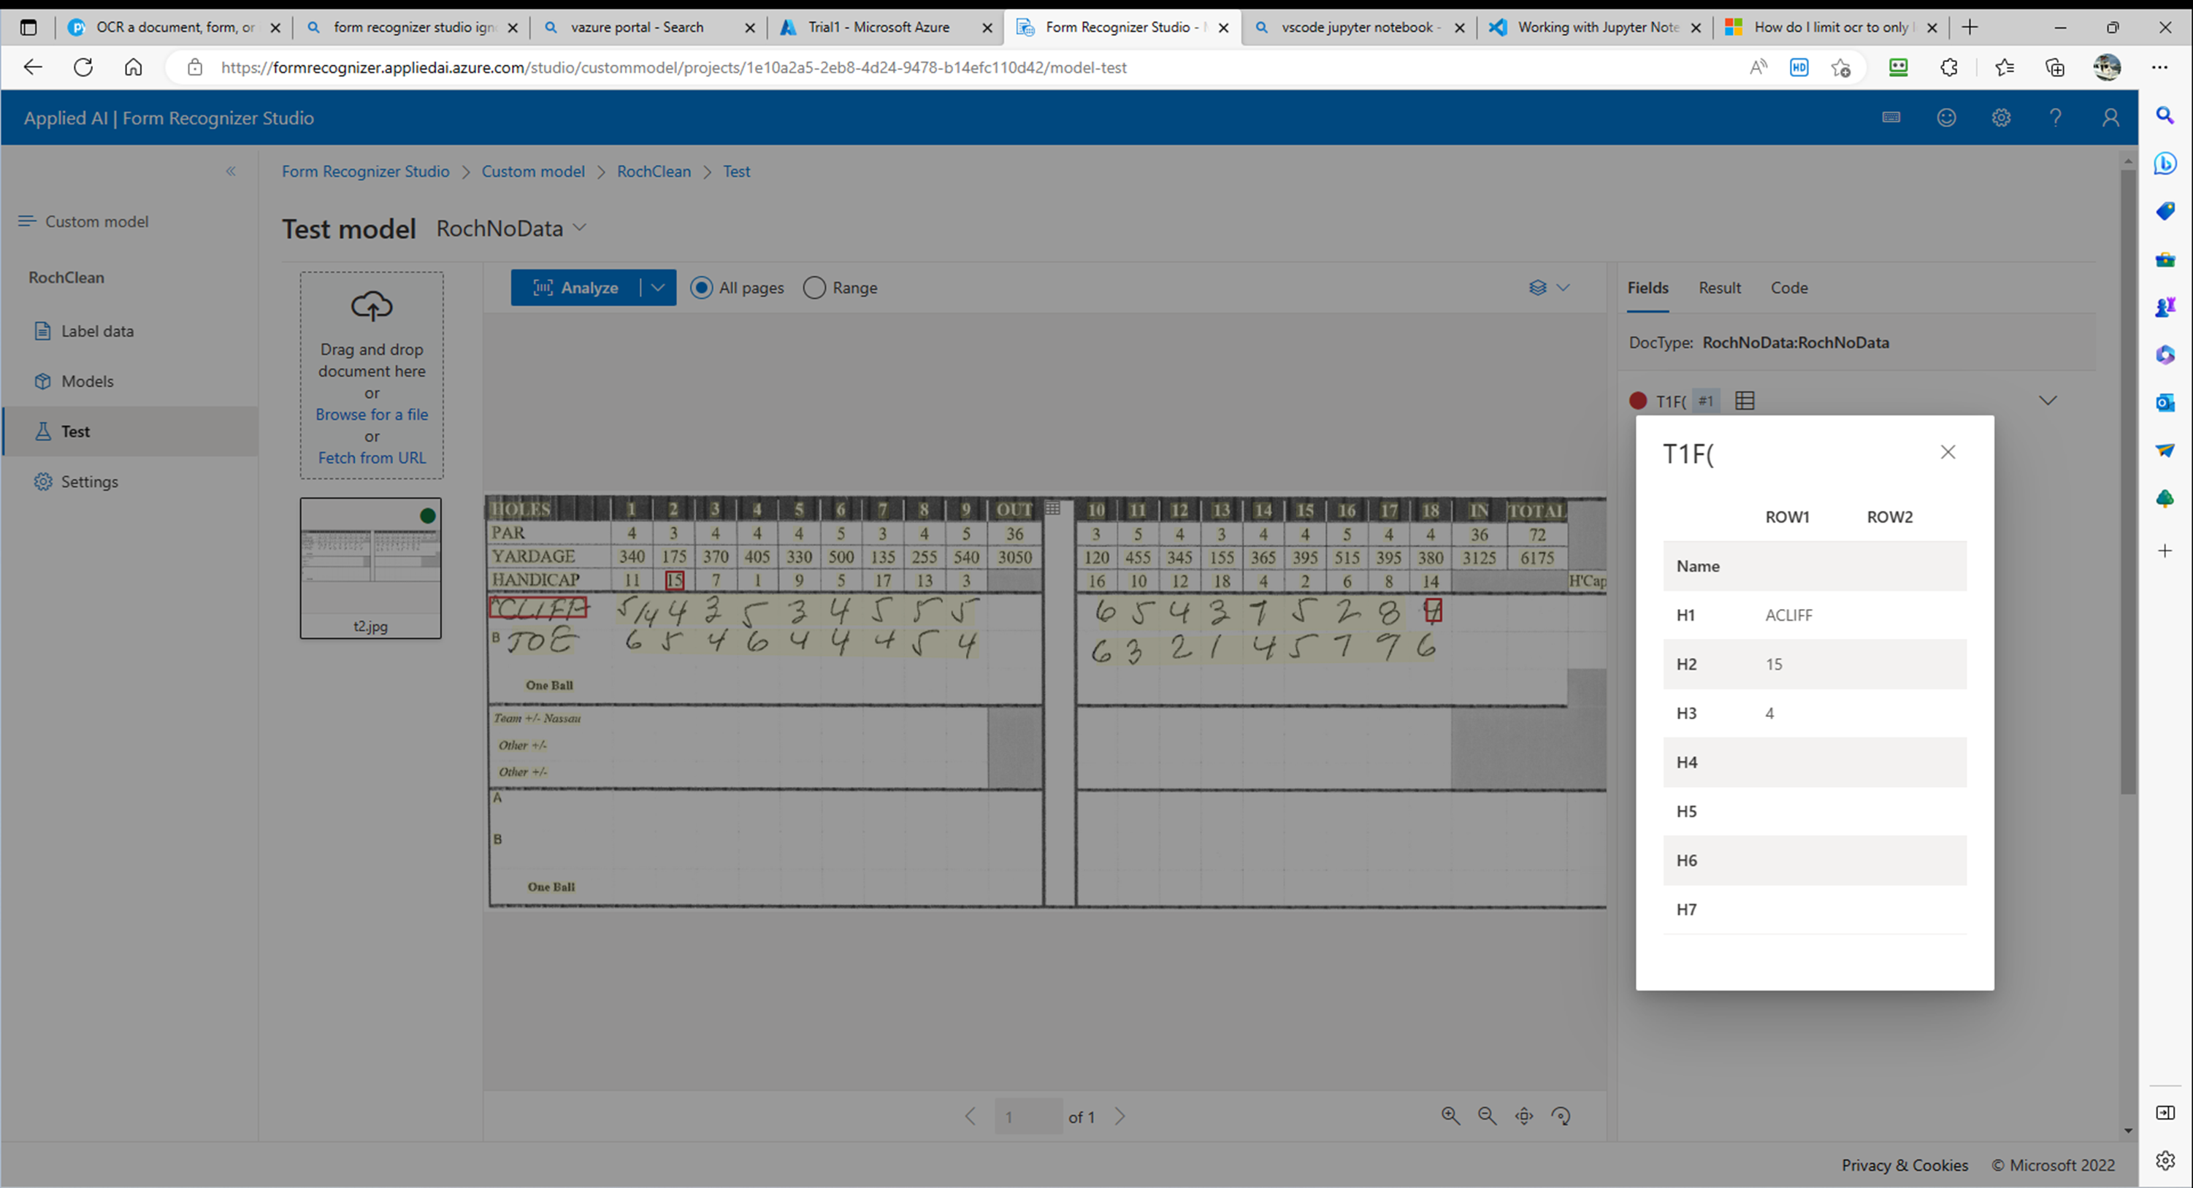Image resolution: width=2193 pixels, height=1188 pixels.
Task: Click the Analyze button
Action: pyautogui.click(x=575, y=288)
